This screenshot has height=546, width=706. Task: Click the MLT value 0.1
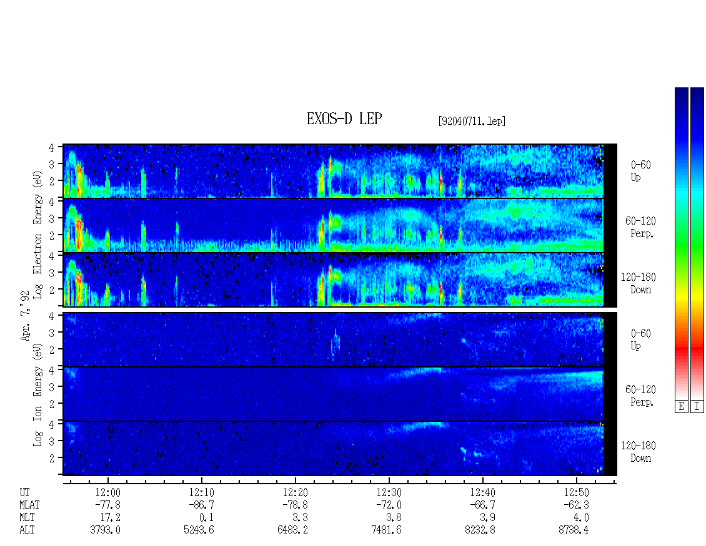206,518
